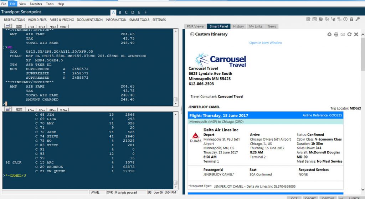The image size is (365, 199).
Task: Refresh the Custom Itinerary
Action: coord(349,35)
